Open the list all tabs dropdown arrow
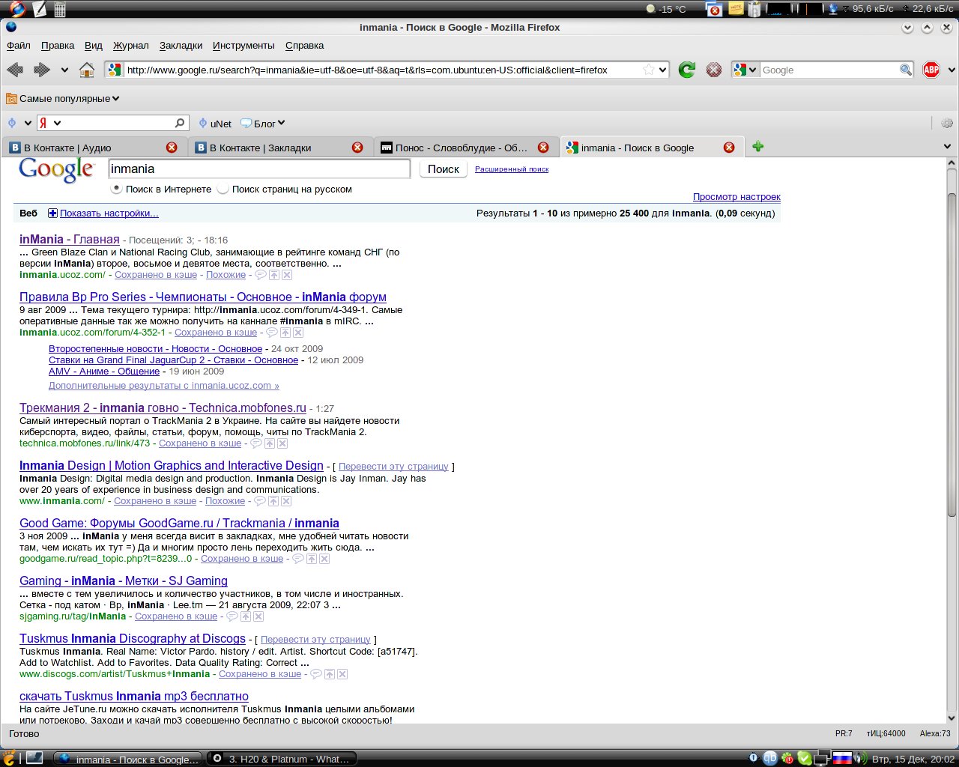The width and height of the screenshot is (959, 767). point(947,147)
